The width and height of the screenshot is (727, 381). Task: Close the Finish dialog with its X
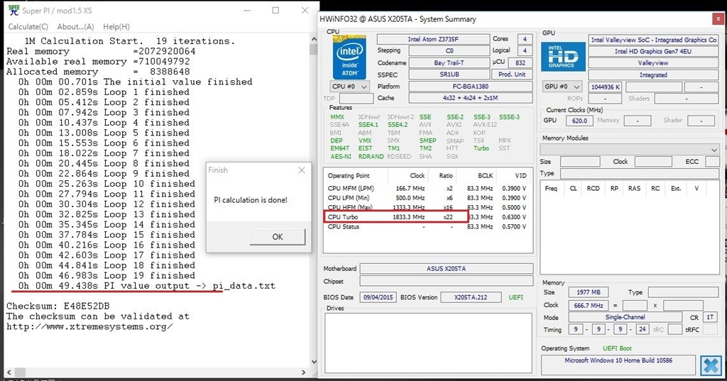(x=302, y=170)
